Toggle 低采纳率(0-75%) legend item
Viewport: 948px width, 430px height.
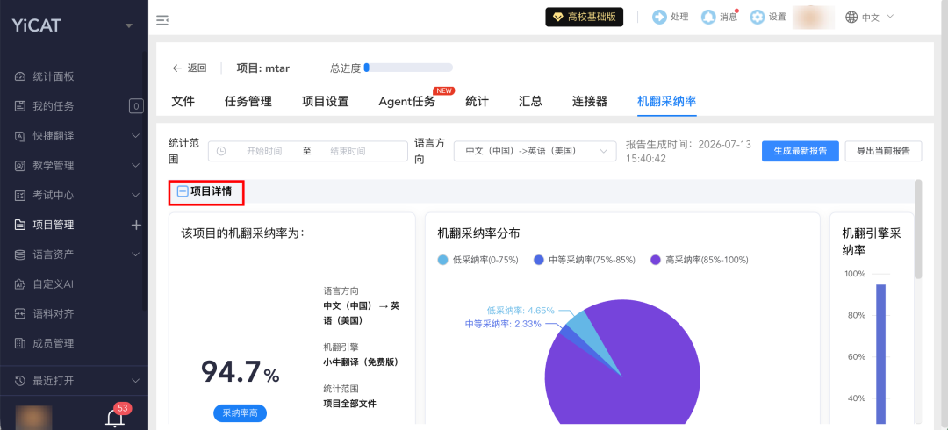click(478, 260)
